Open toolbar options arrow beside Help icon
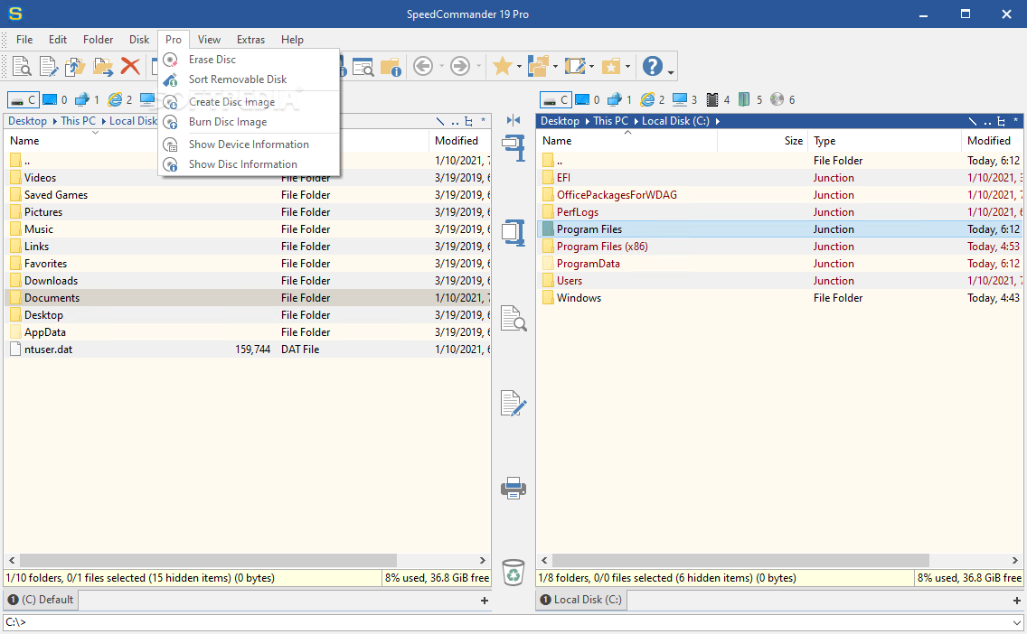 coord(671,72)
